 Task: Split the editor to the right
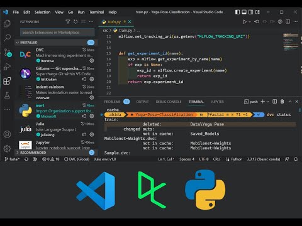(288, 22)
